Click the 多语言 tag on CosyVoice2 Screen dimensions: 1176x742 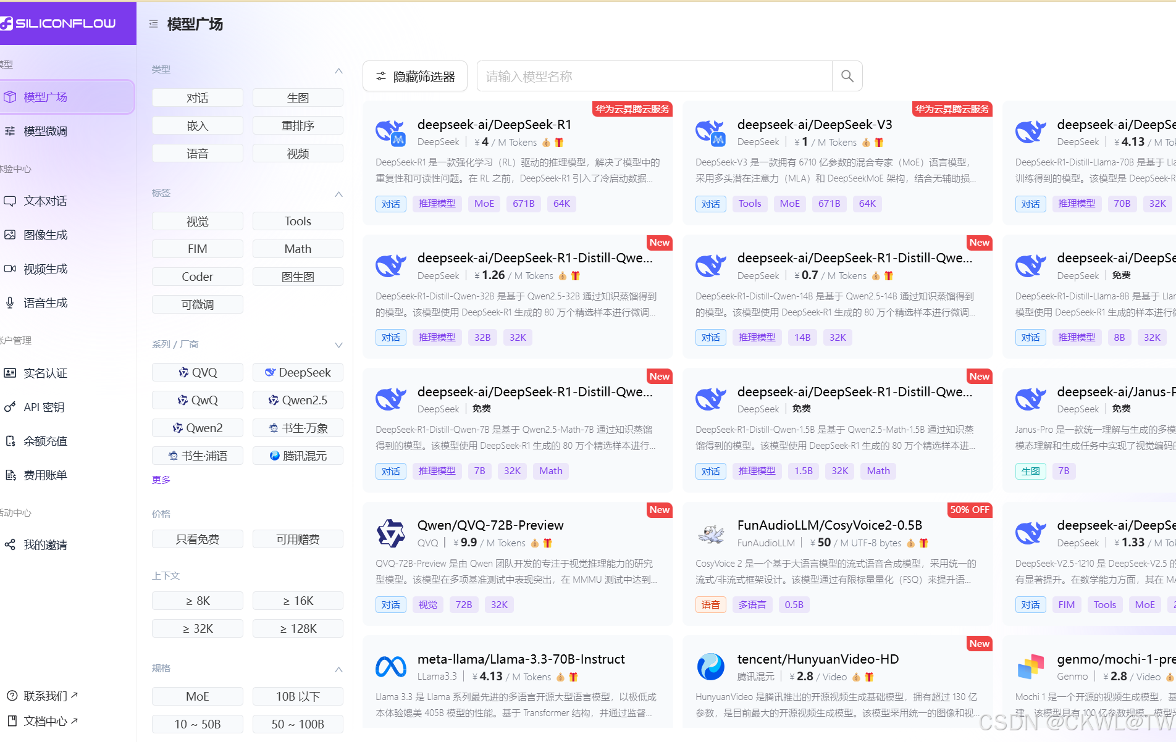pyautogui.click(x=752, y=604)
